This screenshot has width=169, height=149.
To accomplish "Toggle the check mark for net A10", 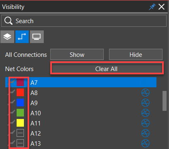I will [12, 112].
